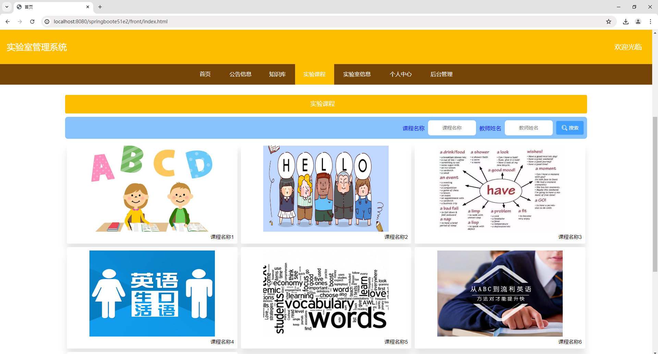Open the 后台管理 menu item
This screenshot has width=658, height=354.
[x=441, y=74]
